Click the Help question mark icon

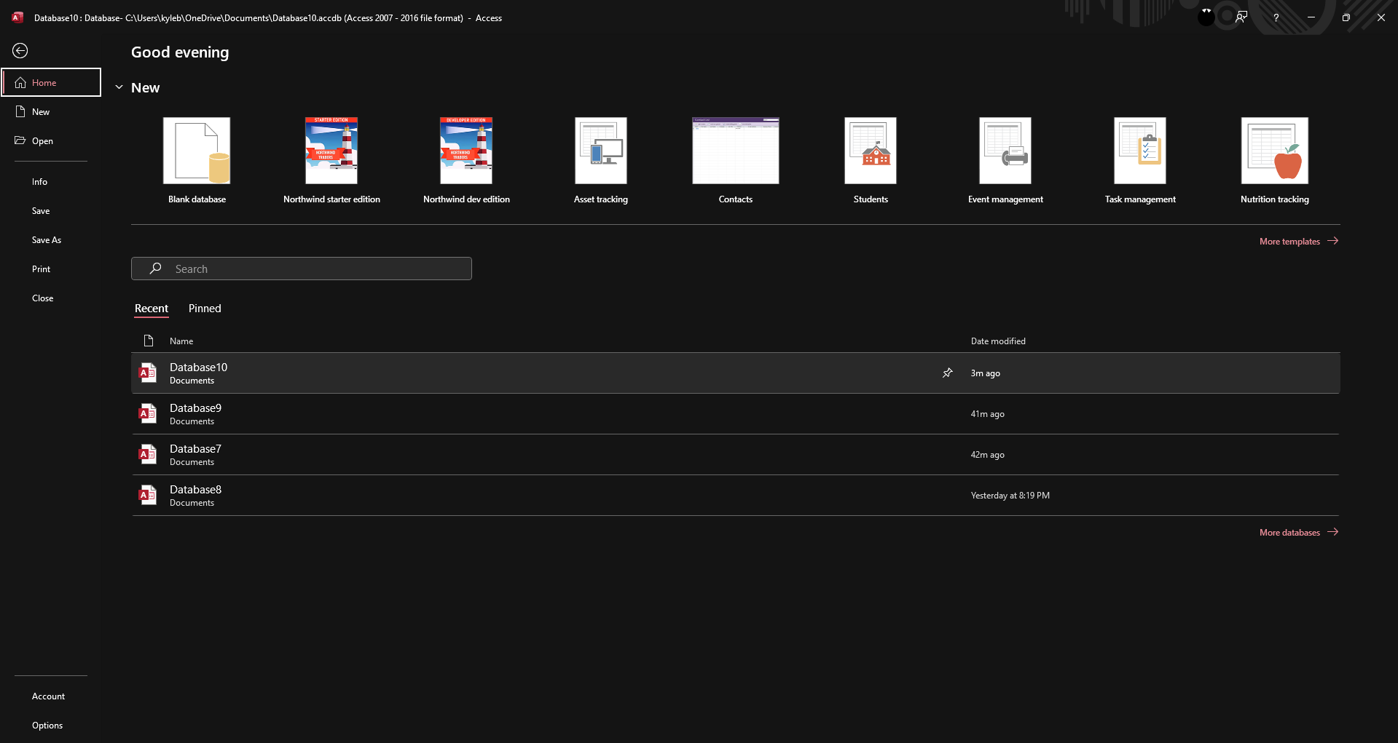[1276, 17]
